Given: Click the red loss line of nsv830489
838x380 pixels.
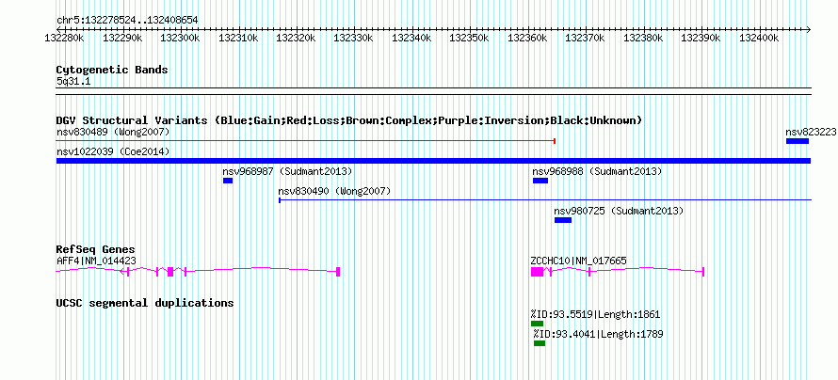Looking at the screenshot, I should pyautogui.click(x=306, y=141).
